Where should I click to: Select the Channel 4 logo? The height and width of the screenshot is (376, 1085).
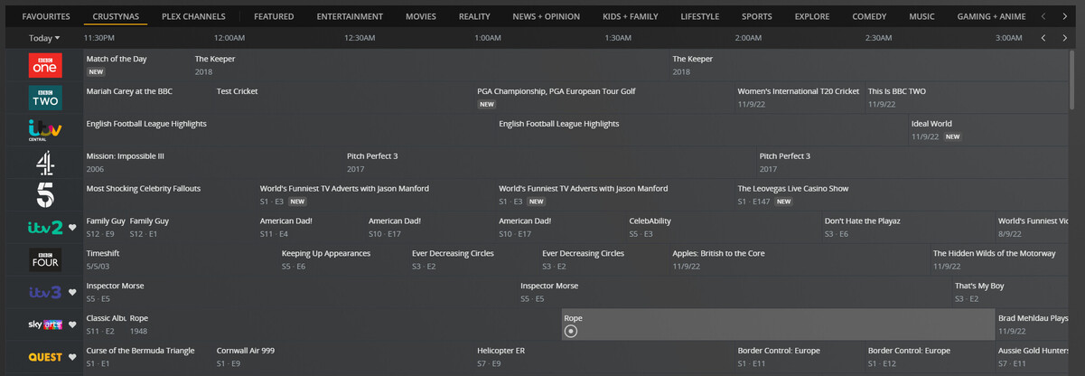click(x=45, y=163)
